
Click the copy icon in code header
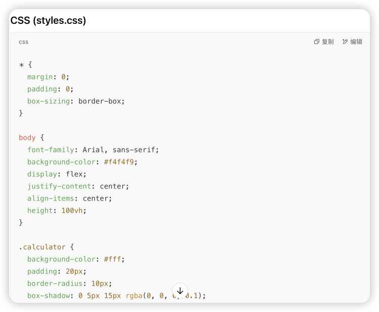click(x=316, y=42)
